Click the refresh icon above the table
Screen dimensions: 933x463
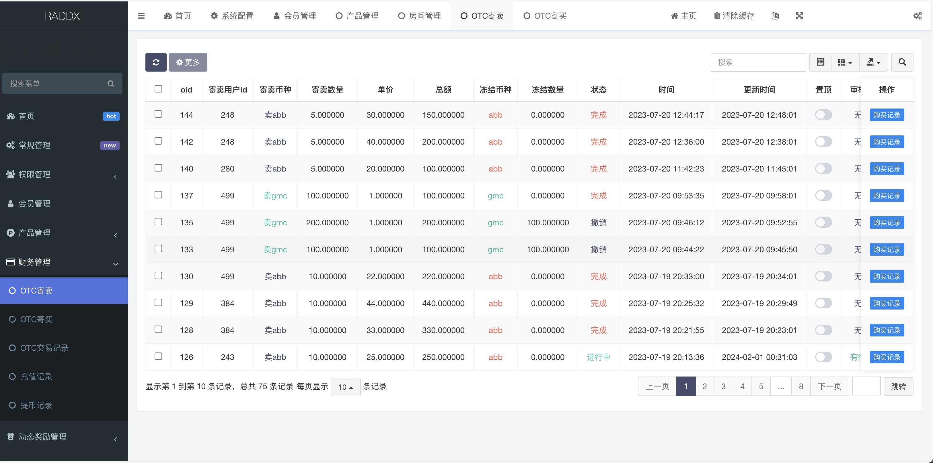(x=156, y=62)
